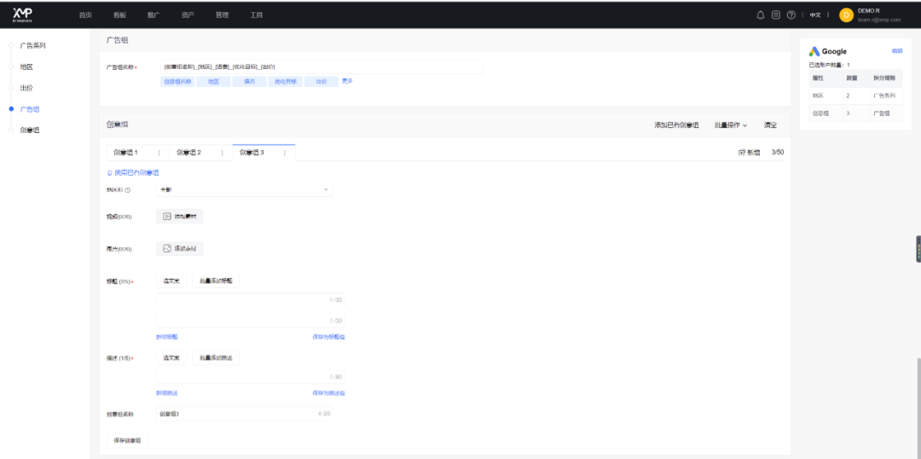The height and width of the screenshot is (459, 921).
Task: Open the kebab menu on 创意组 3 tab
Action: click(285, 153)
